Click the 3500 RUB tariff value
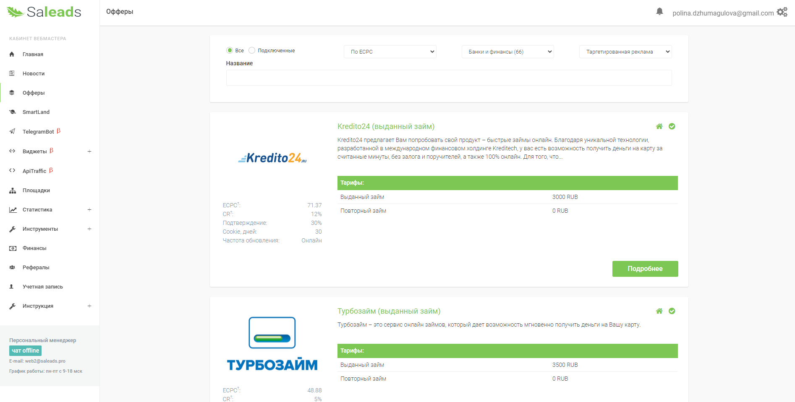Screen dimensions: 795x402 [565, 365]
